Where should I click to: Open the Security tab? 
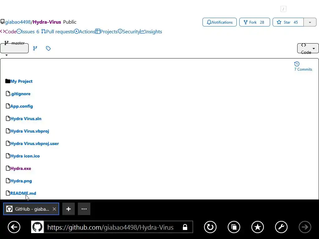coord(129,31)
